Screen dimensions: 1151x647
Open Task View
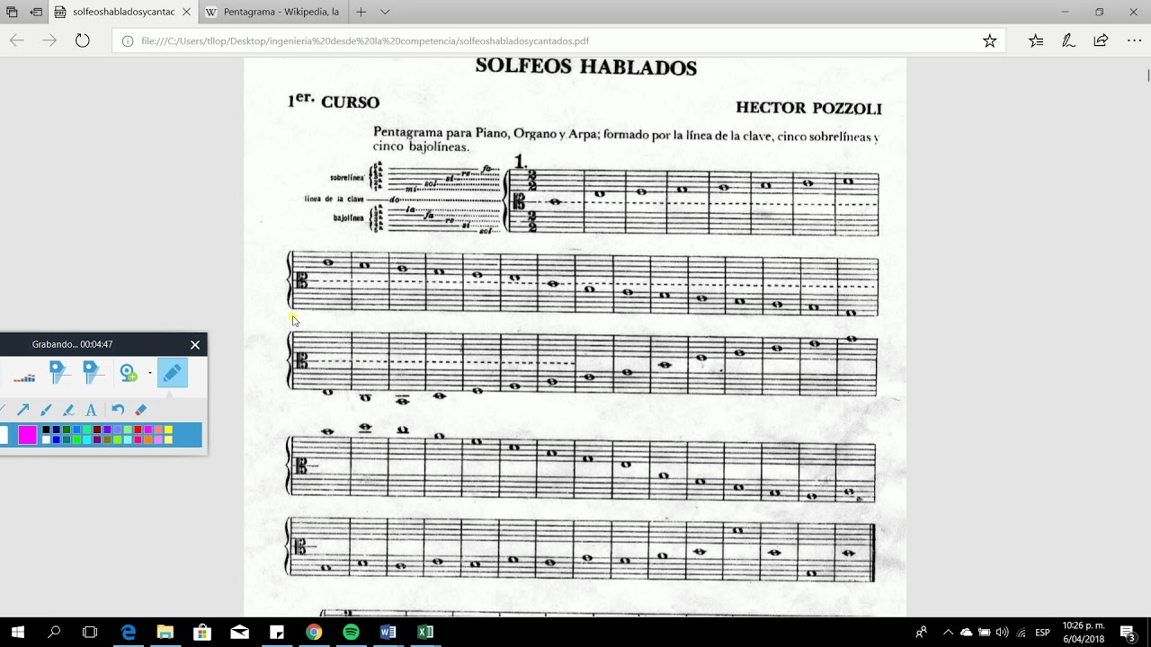click(x=90, y=632)
